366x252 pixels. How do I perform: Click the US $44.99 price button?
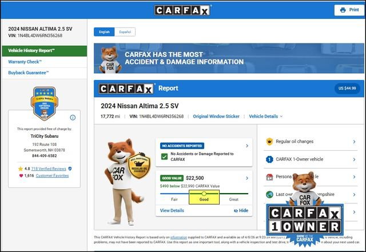pyautogui.click(x=347, y=89)
